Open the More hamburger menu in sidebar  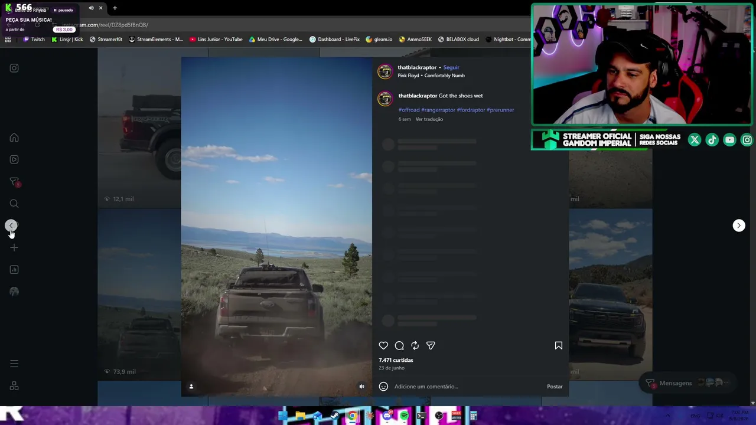(x=14, y=364)
